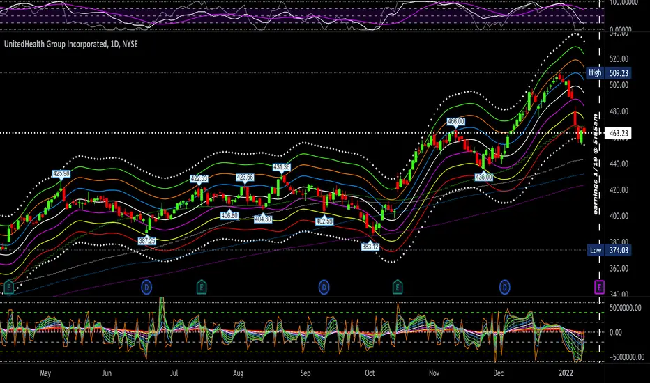The width and height of the screenshot is (650, 383).
Task: Click the 422.53 pivot label
Action: coord(199,178)
